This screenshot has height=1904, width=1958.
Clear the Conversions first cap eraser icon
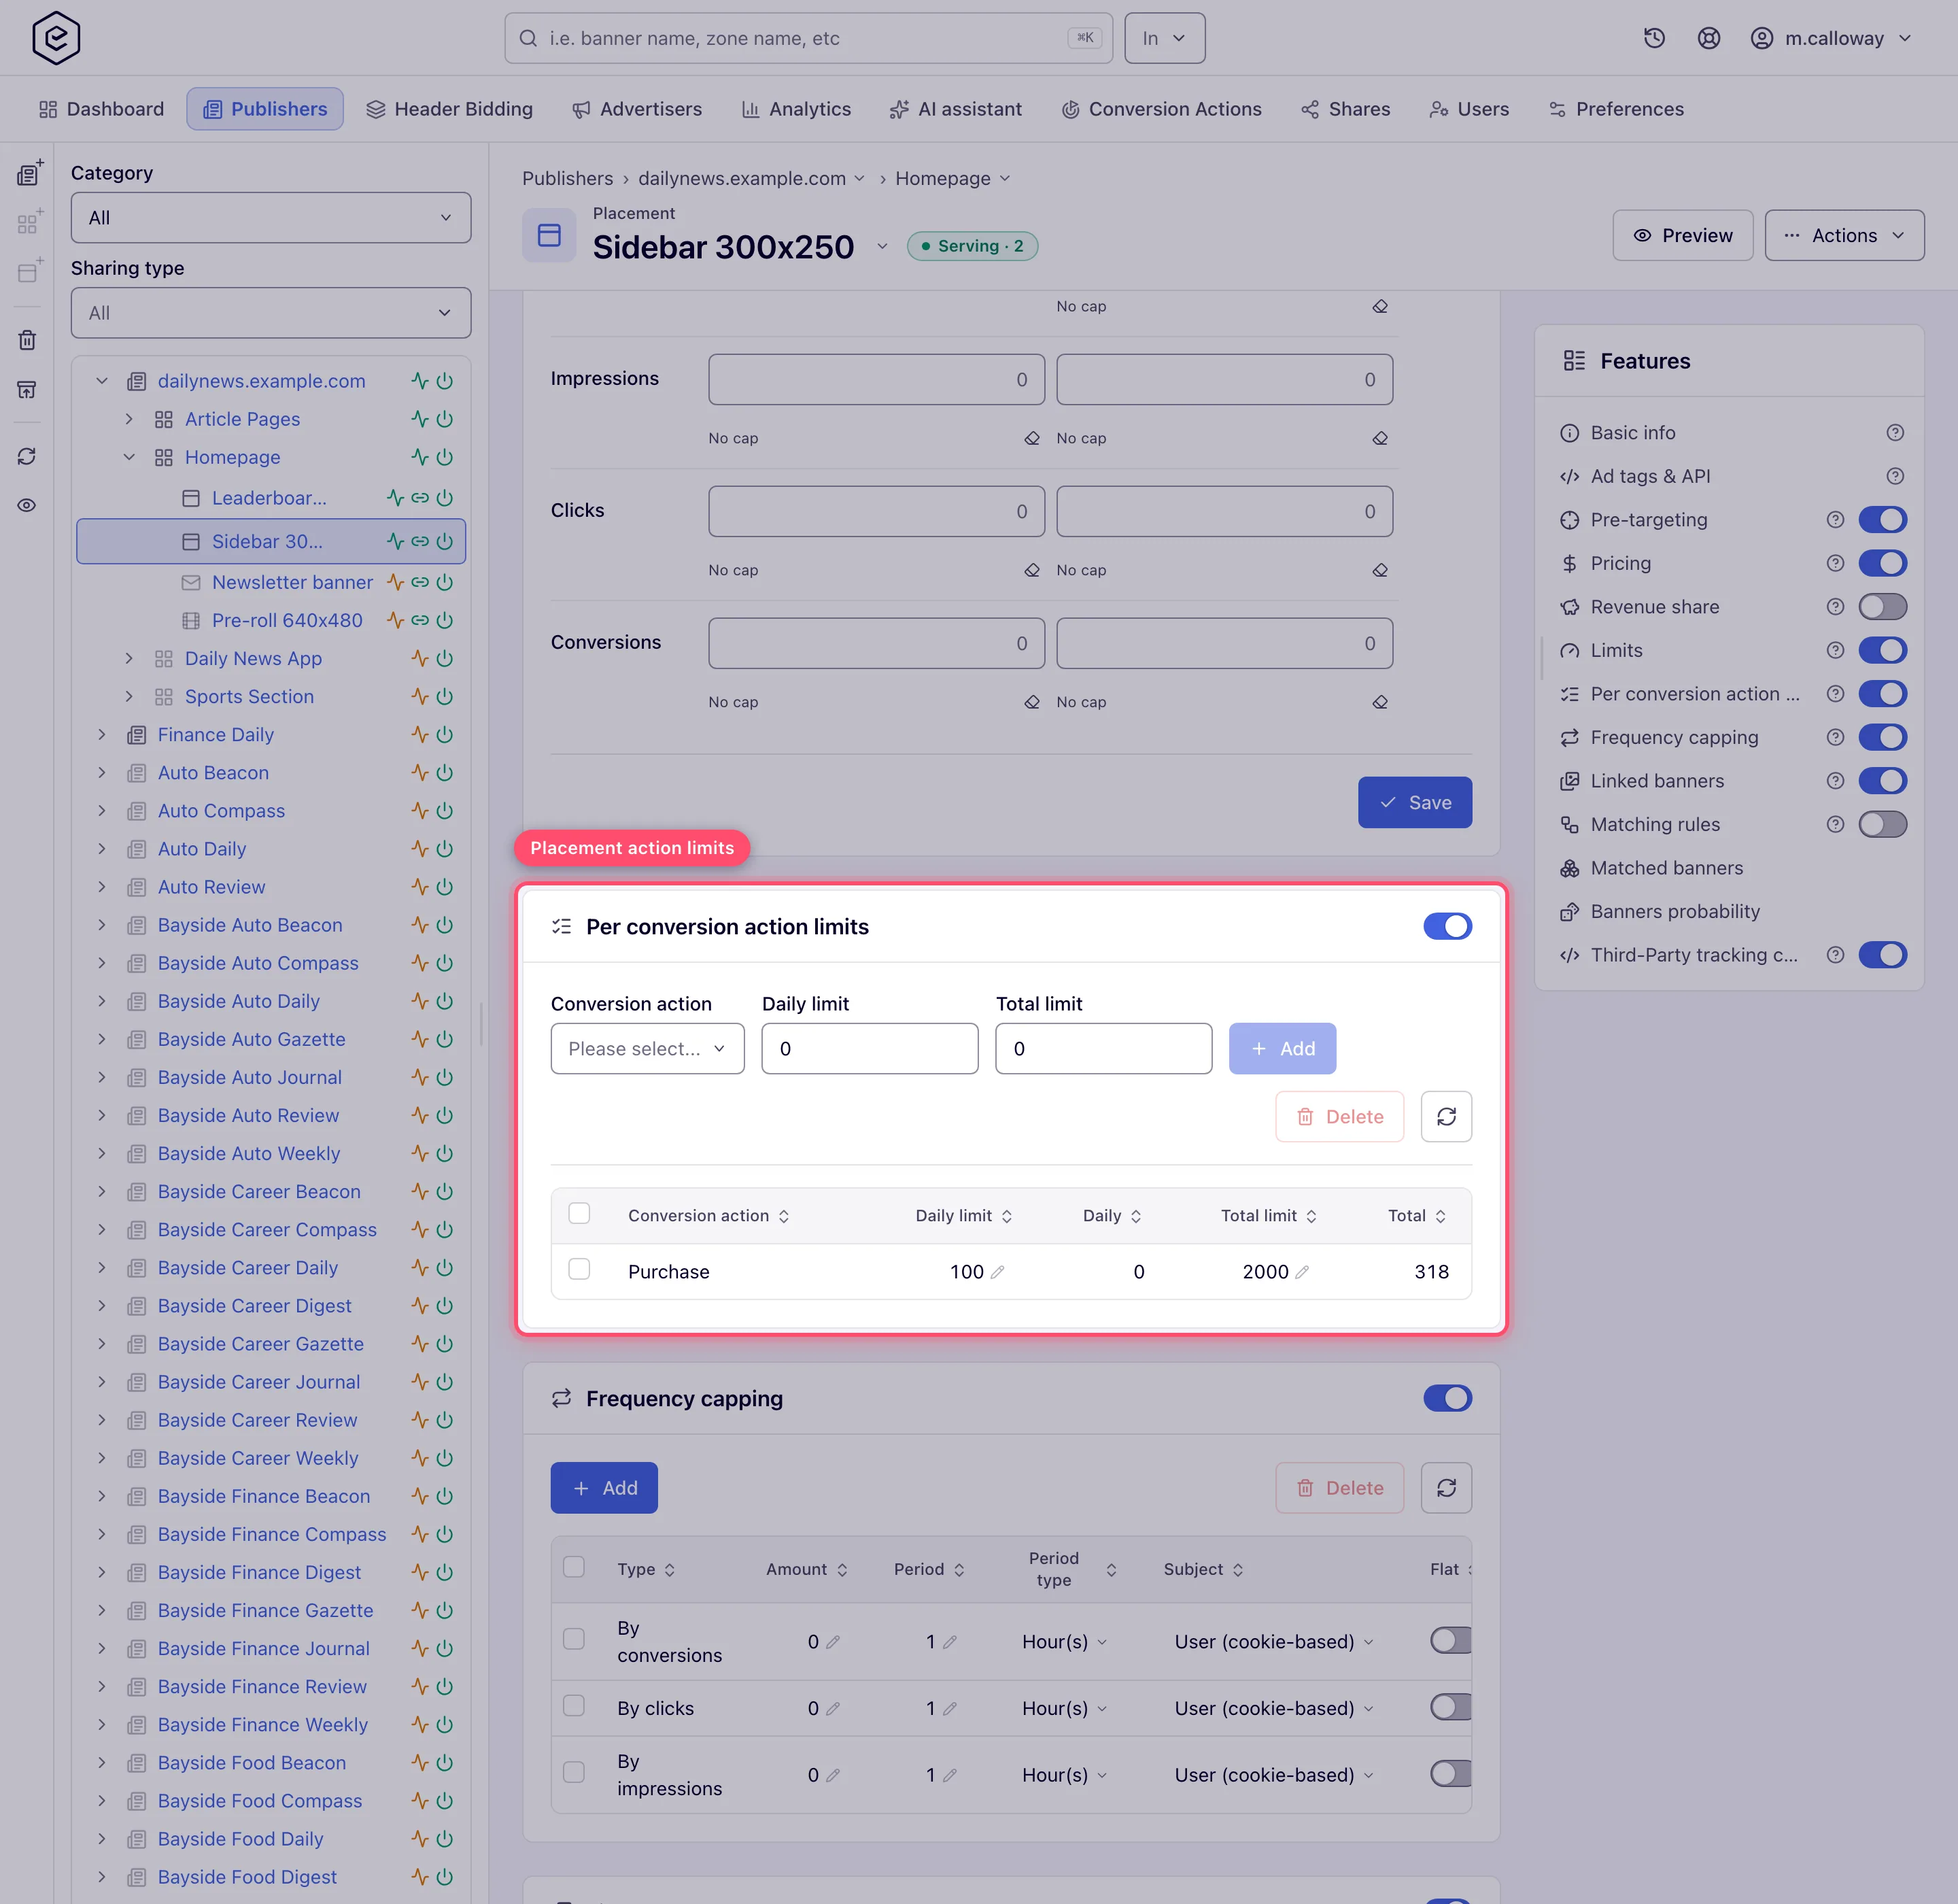pyautogui.click(x=1032, y=702)
